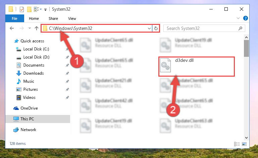Click the Properties quick access toolbar icon

pyautogui.click(x=22, y=9)
